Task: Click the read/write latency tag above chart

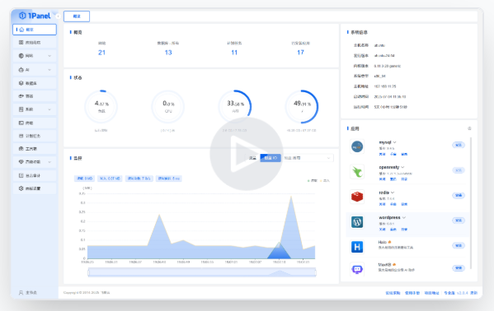Action: click(x=168, y=179)
